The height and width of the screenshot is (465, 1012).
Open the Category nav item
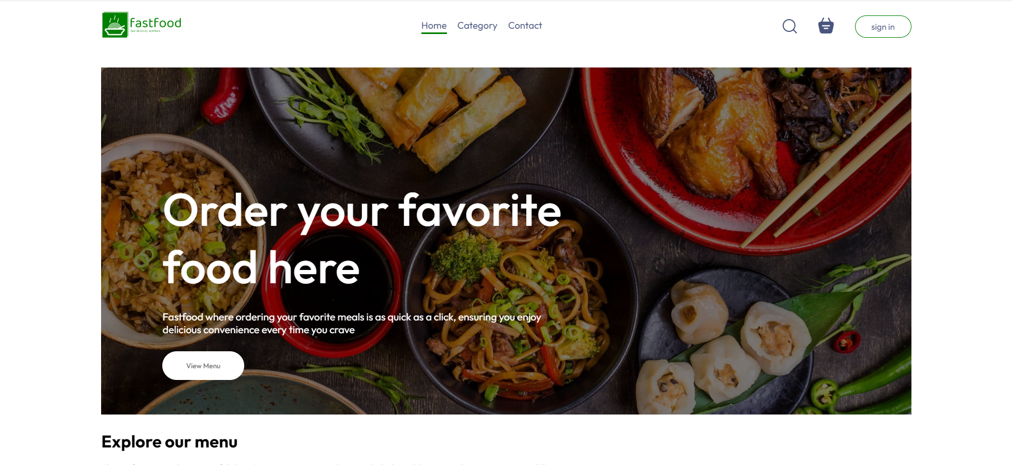(x=477, y=26)
